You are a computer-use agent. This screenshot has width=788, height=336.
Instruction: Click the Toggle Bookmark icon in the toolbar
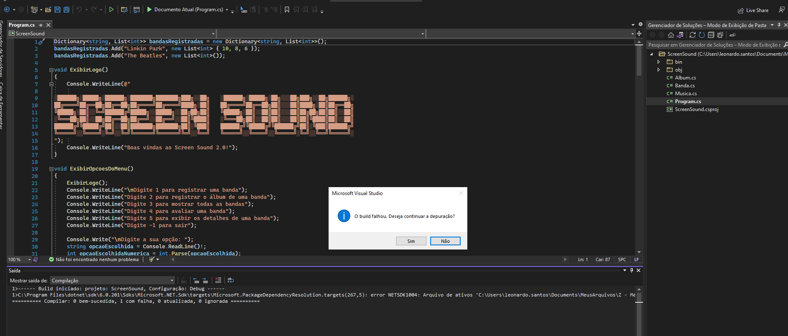(x=287, y=10)
